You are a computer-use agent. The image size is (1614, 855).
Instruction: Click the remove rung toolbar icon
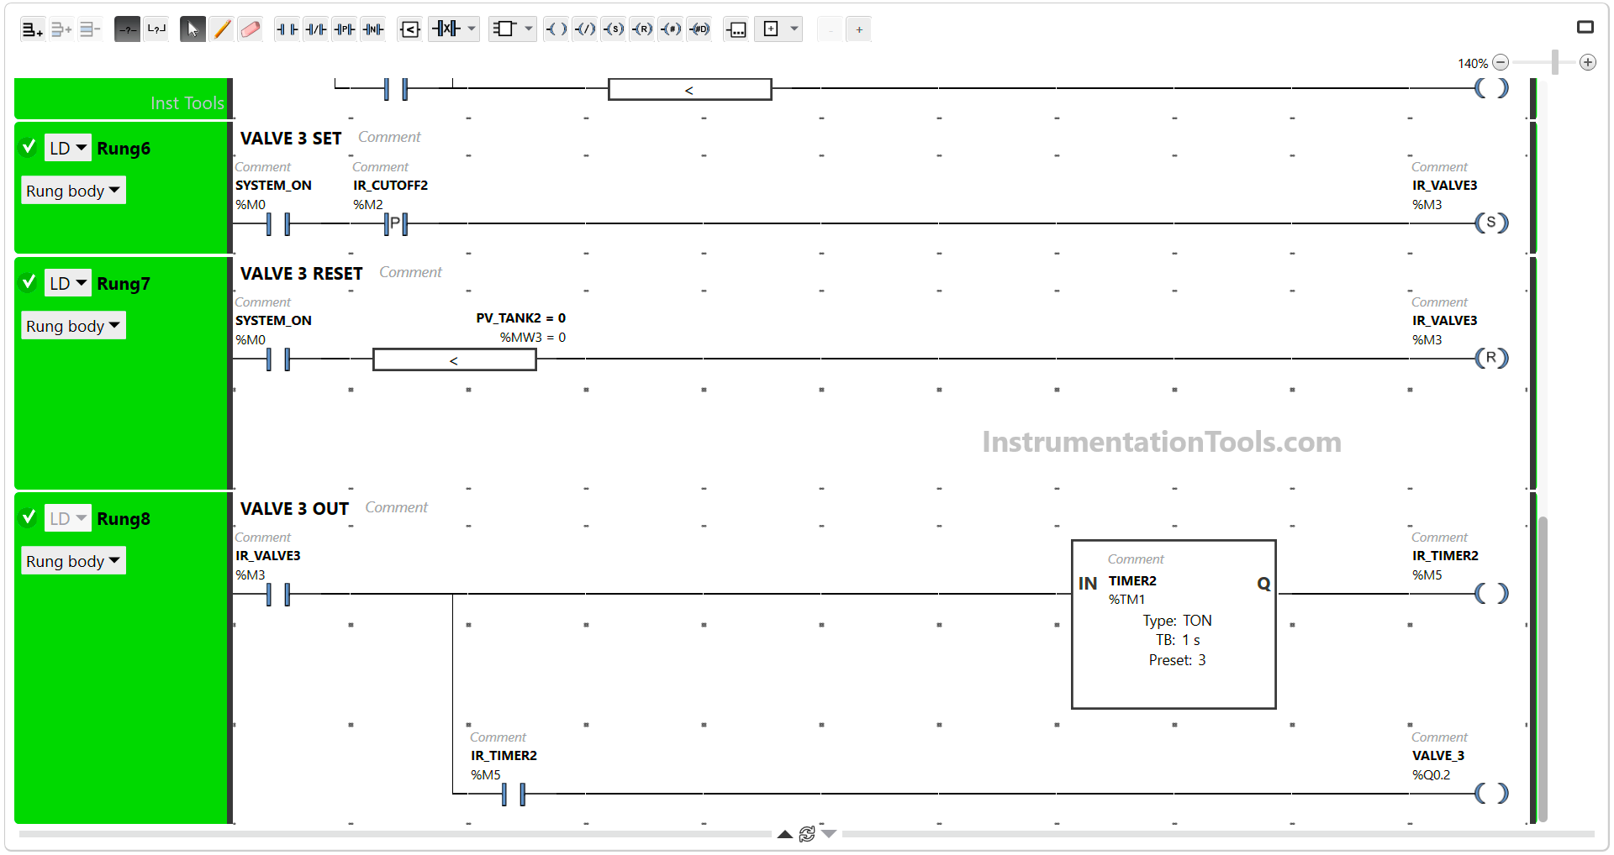[x=90, y=29]
